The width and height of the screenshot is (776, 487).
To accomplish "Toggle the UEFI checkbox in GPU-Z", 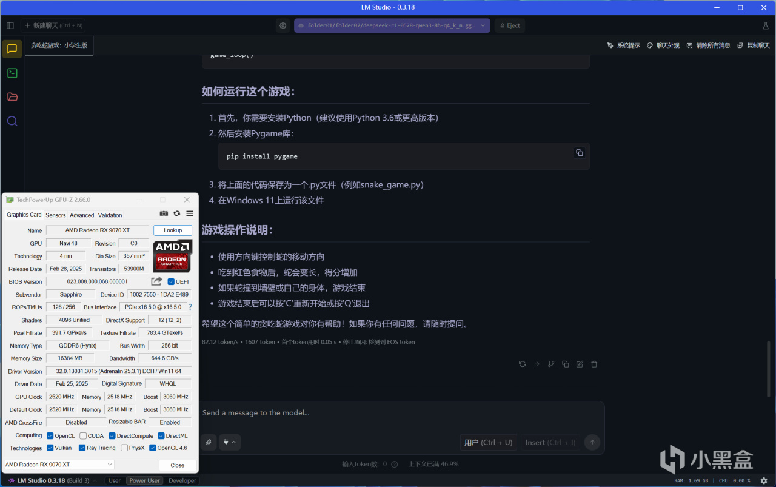I will point(171,281).
